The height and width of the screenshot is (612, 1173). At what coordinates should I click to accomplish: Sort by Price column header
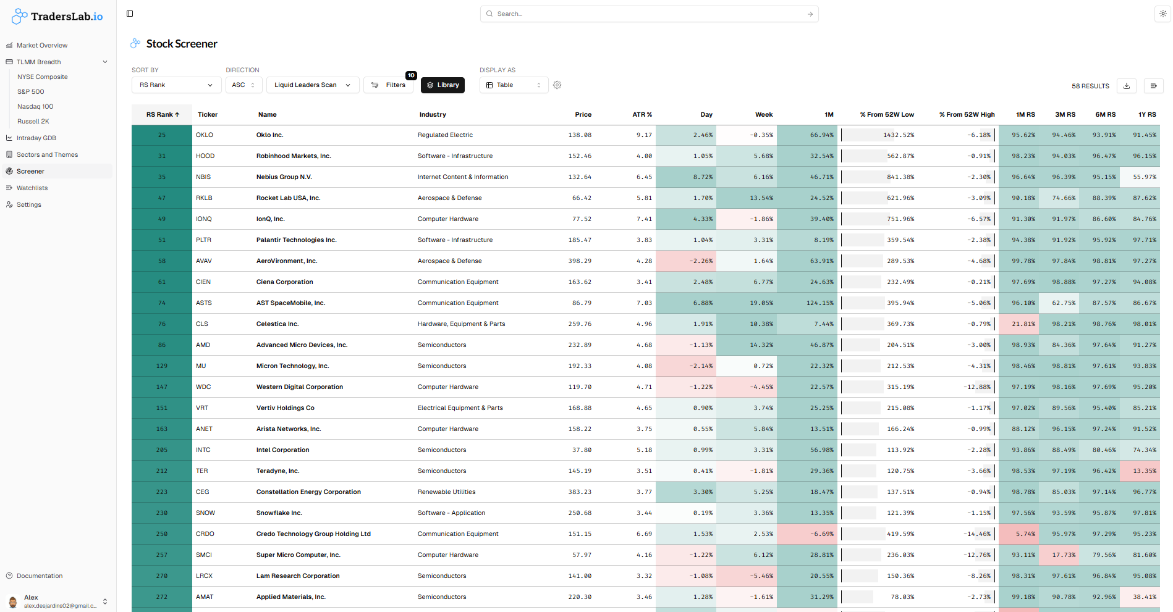[583, 114]
